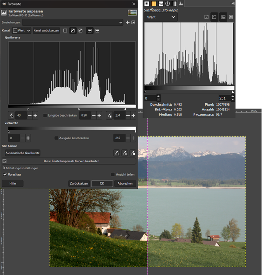
Task: Enable Eingabe beschränken checkbox
Action: click(45, 115)
